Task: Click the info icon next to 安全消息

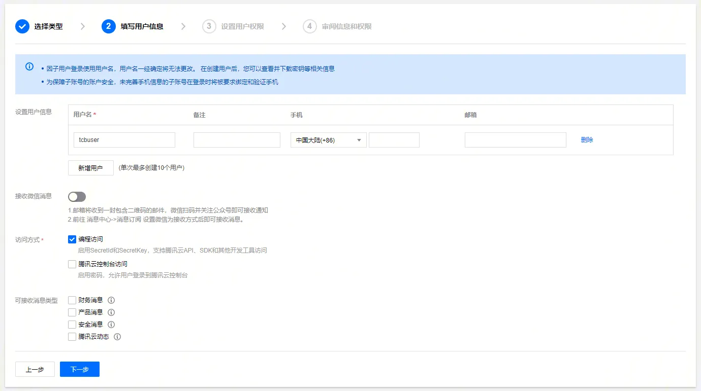Action: tap(112, 325)
